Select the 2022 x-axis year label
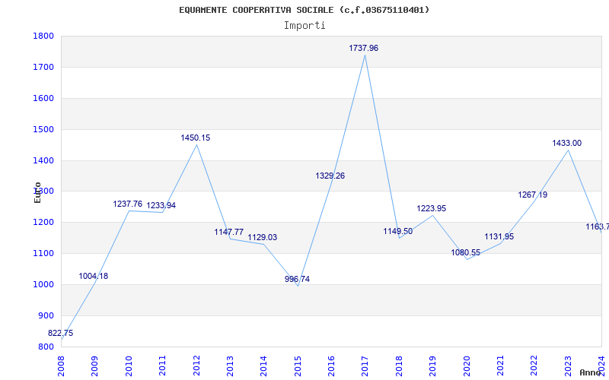Viewport: 609px width, 380px height. (x=534, y=365)
